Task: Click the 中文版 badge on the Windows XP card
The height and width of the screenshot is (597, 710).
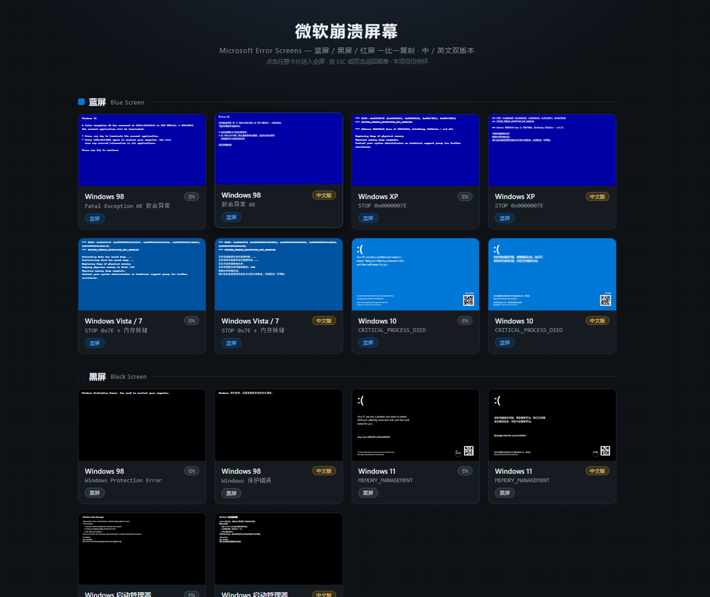Action: pos(597,196)
